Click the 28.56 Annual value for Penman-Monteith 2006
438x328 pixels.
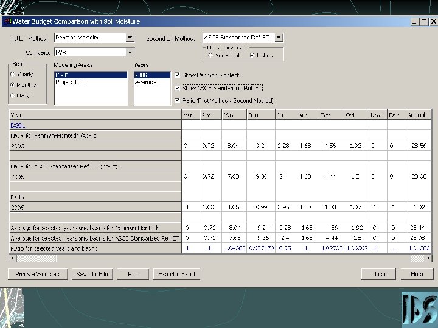click(419, 146)
